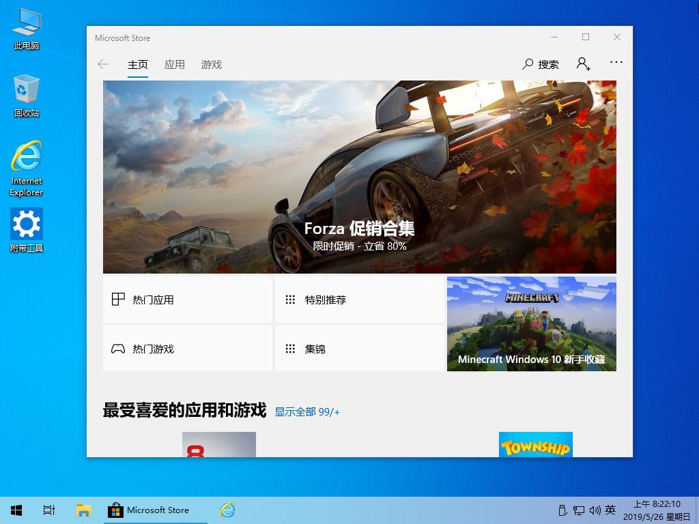
Task: Open the 热门游戏 tile
Action: pos(187,349)
